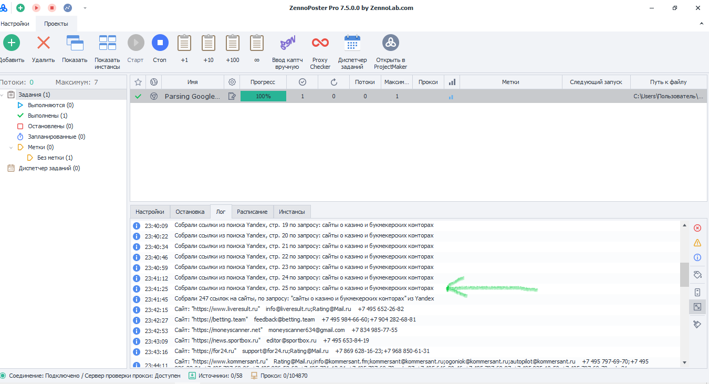Open the Остановка tab
This screenshot has height=384, width=709.
[x=190, y=212]
